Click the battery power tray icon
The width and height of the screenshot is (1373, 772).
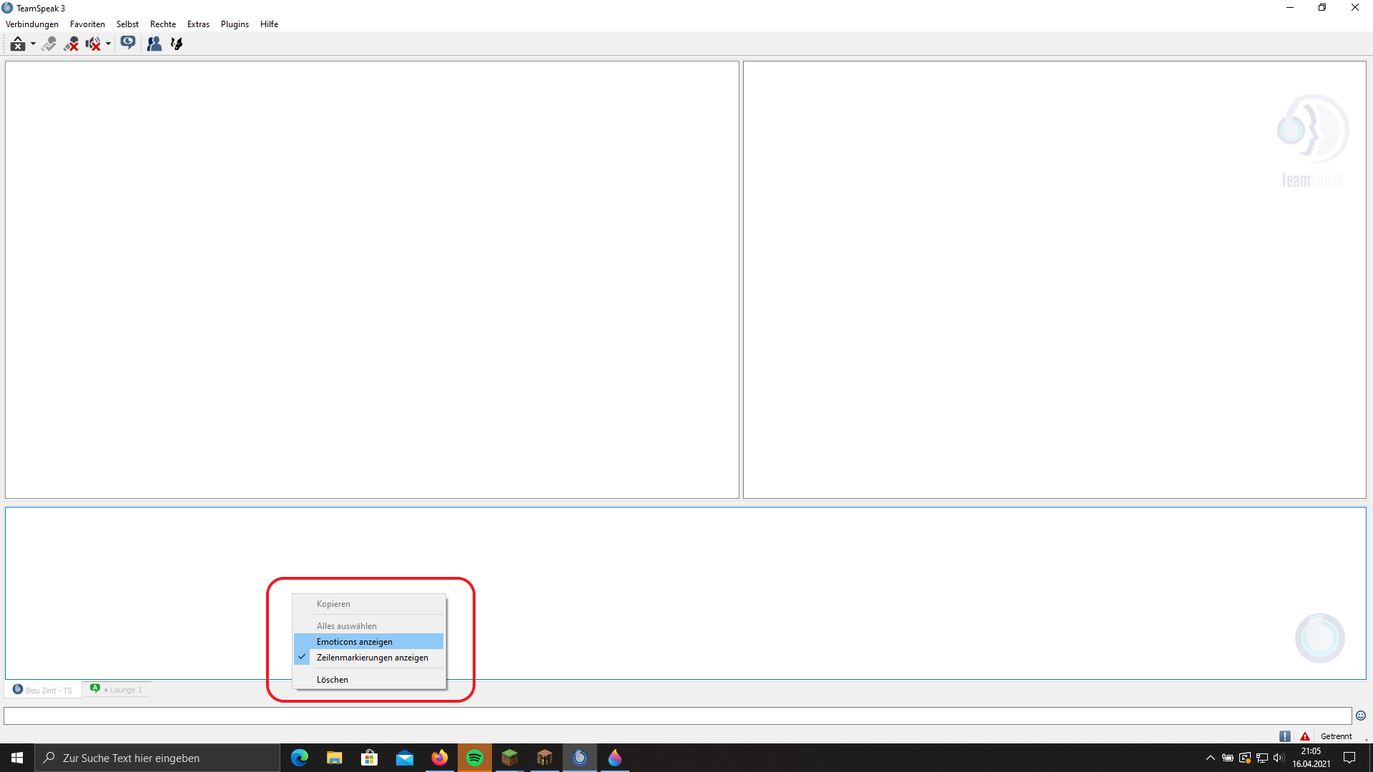click(1228, 758)
